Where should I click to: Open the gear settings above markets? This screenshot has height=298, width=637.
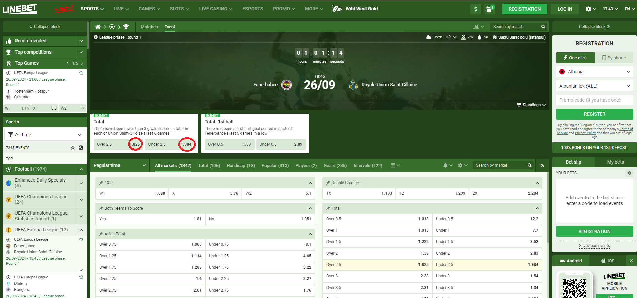pos(460,165)
